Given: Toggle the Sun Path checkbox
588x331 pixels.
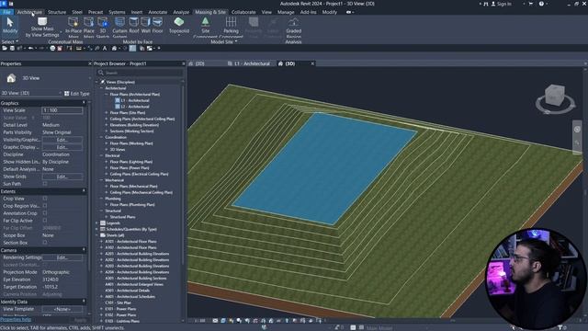Looking at the screenshot, I should [45, 184].
